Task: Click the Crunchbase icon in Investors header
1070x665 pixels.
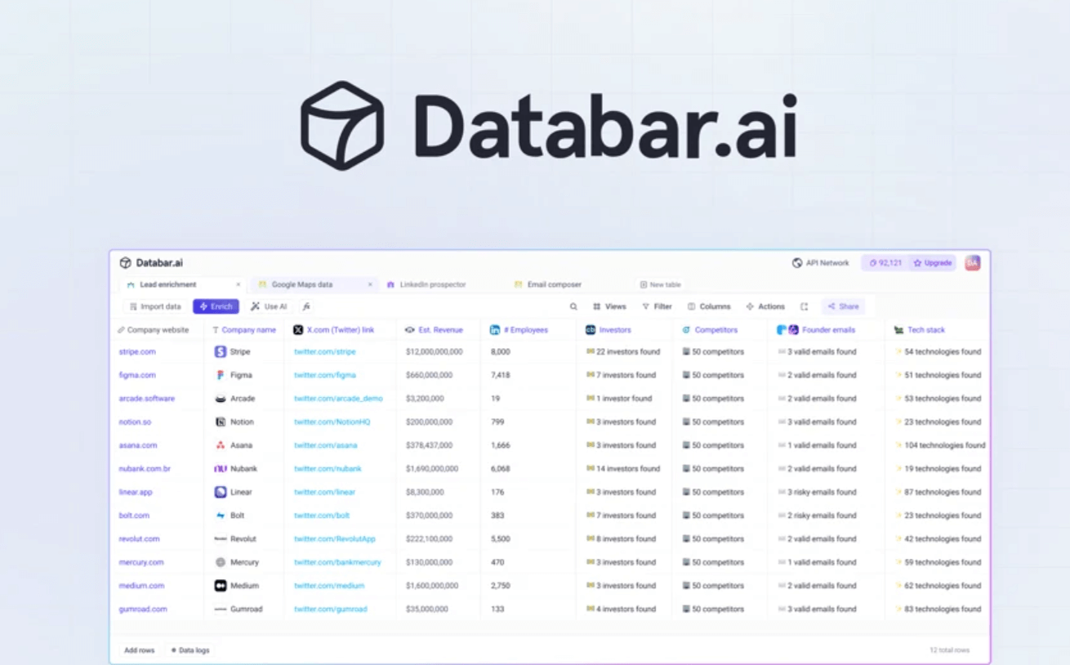Action: coord(591,330)
